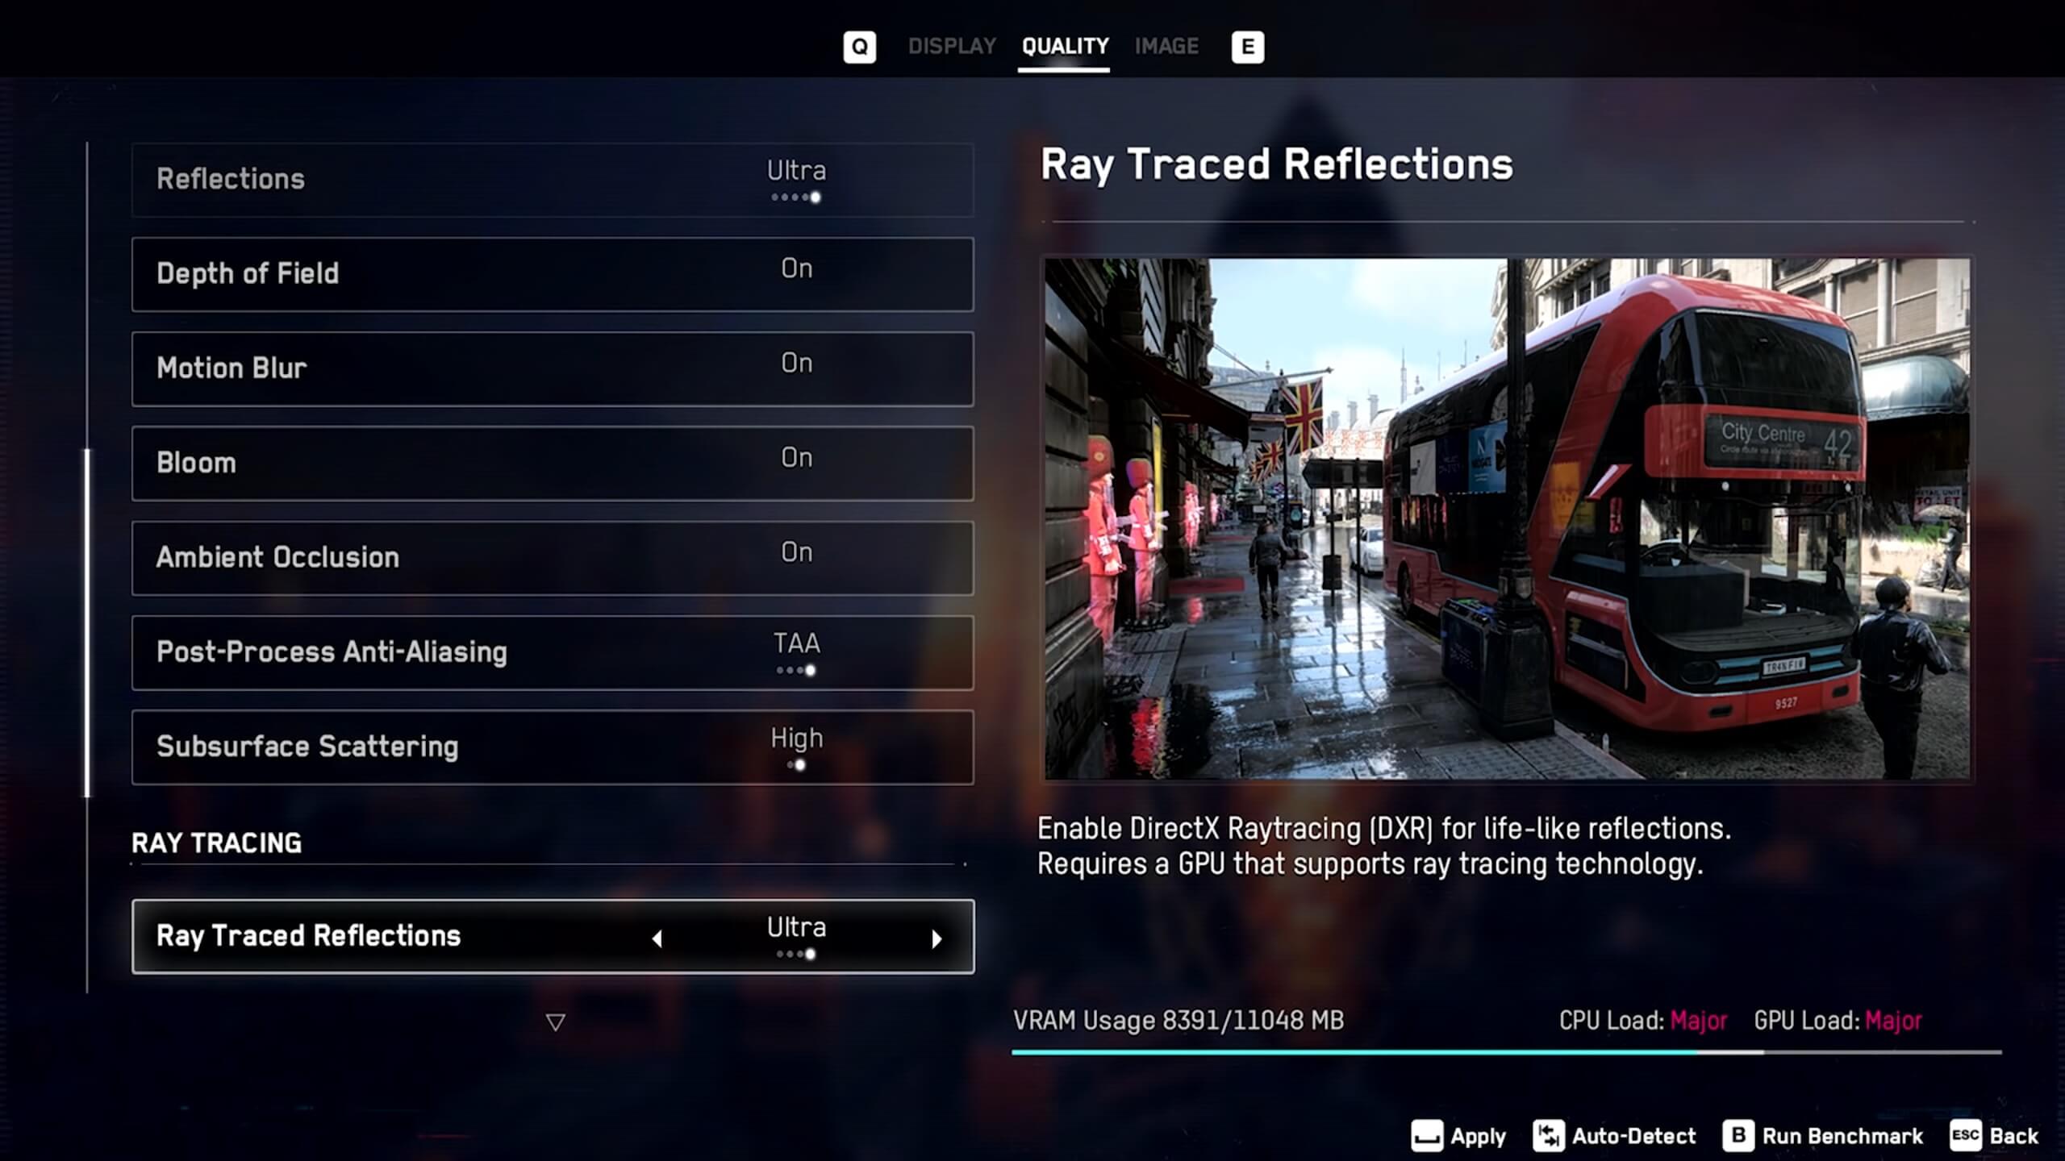Image resolution: width=2065 pixels, height=1161 pixels.
Task: Click the Q icon on left
Action: [858, 47]
